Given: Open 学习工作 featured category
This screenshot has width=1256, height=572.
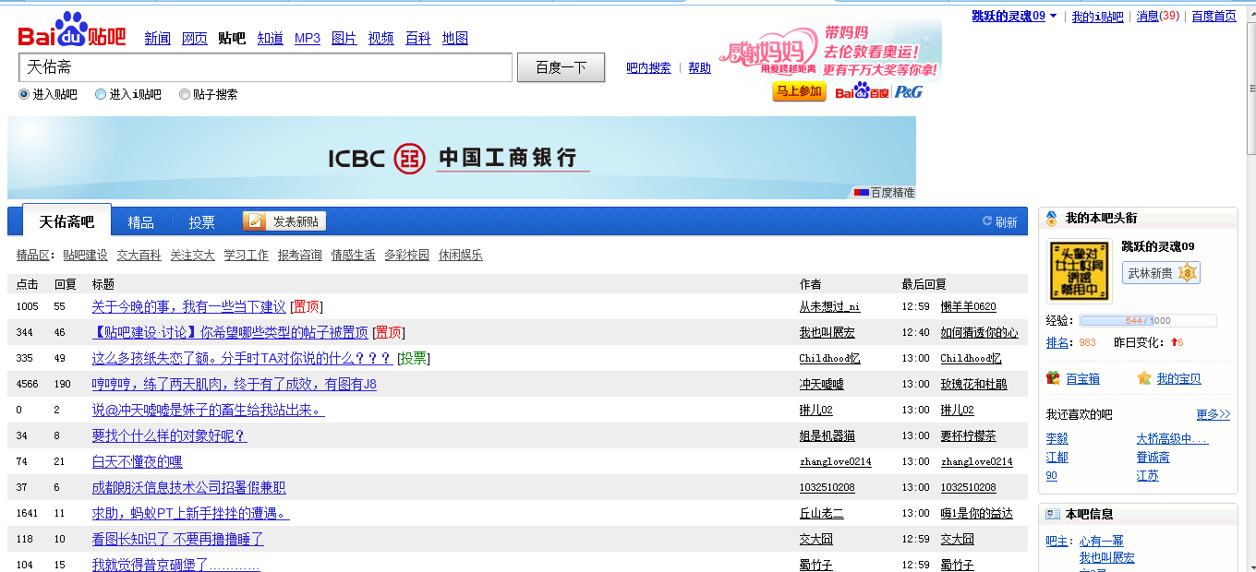Looking at the screenshot, I should 246,255.
